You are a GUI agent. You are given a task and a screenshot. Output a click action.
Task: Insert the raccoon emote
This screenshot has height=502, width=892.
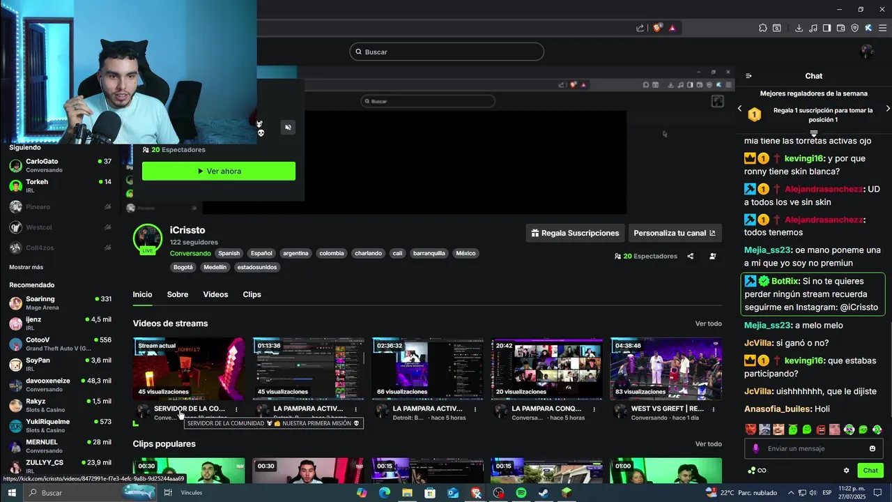pos(764,429)
